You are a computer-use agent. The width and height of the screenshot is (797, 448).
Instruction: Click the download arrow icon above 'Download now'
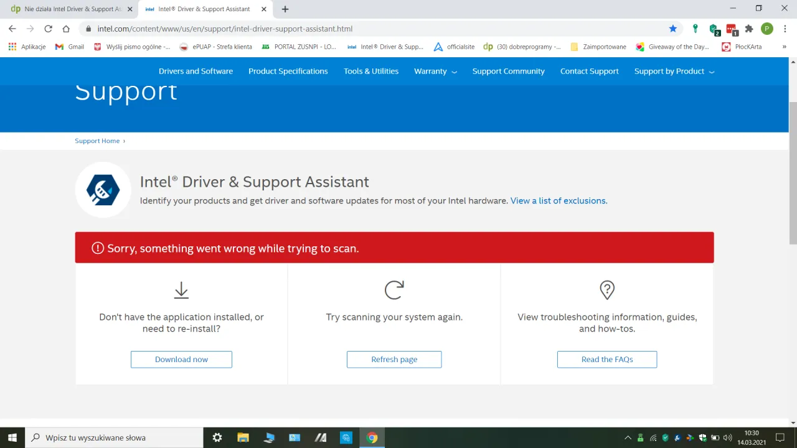(x=181, y=290)
